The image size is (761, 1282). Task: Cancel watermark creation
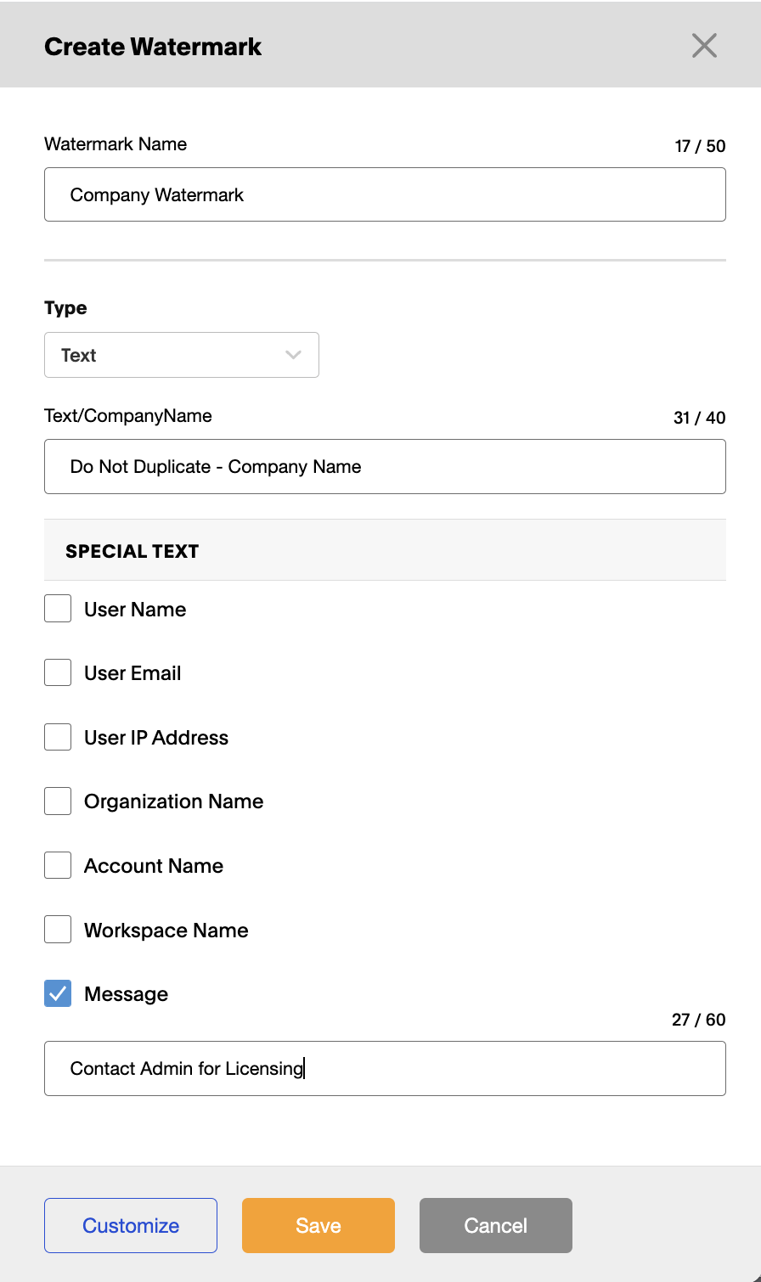tap(496, 1225)
